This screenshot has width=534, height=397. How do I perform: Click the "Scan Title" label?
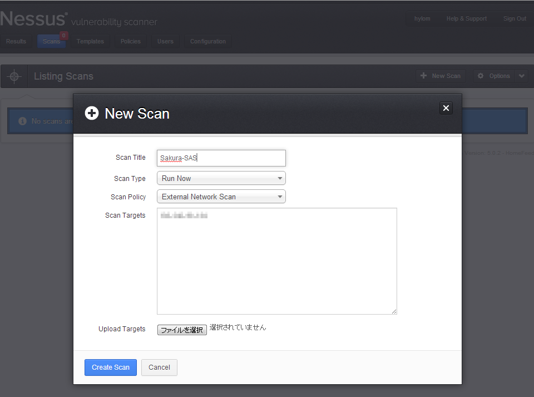[x=130, y=158]
